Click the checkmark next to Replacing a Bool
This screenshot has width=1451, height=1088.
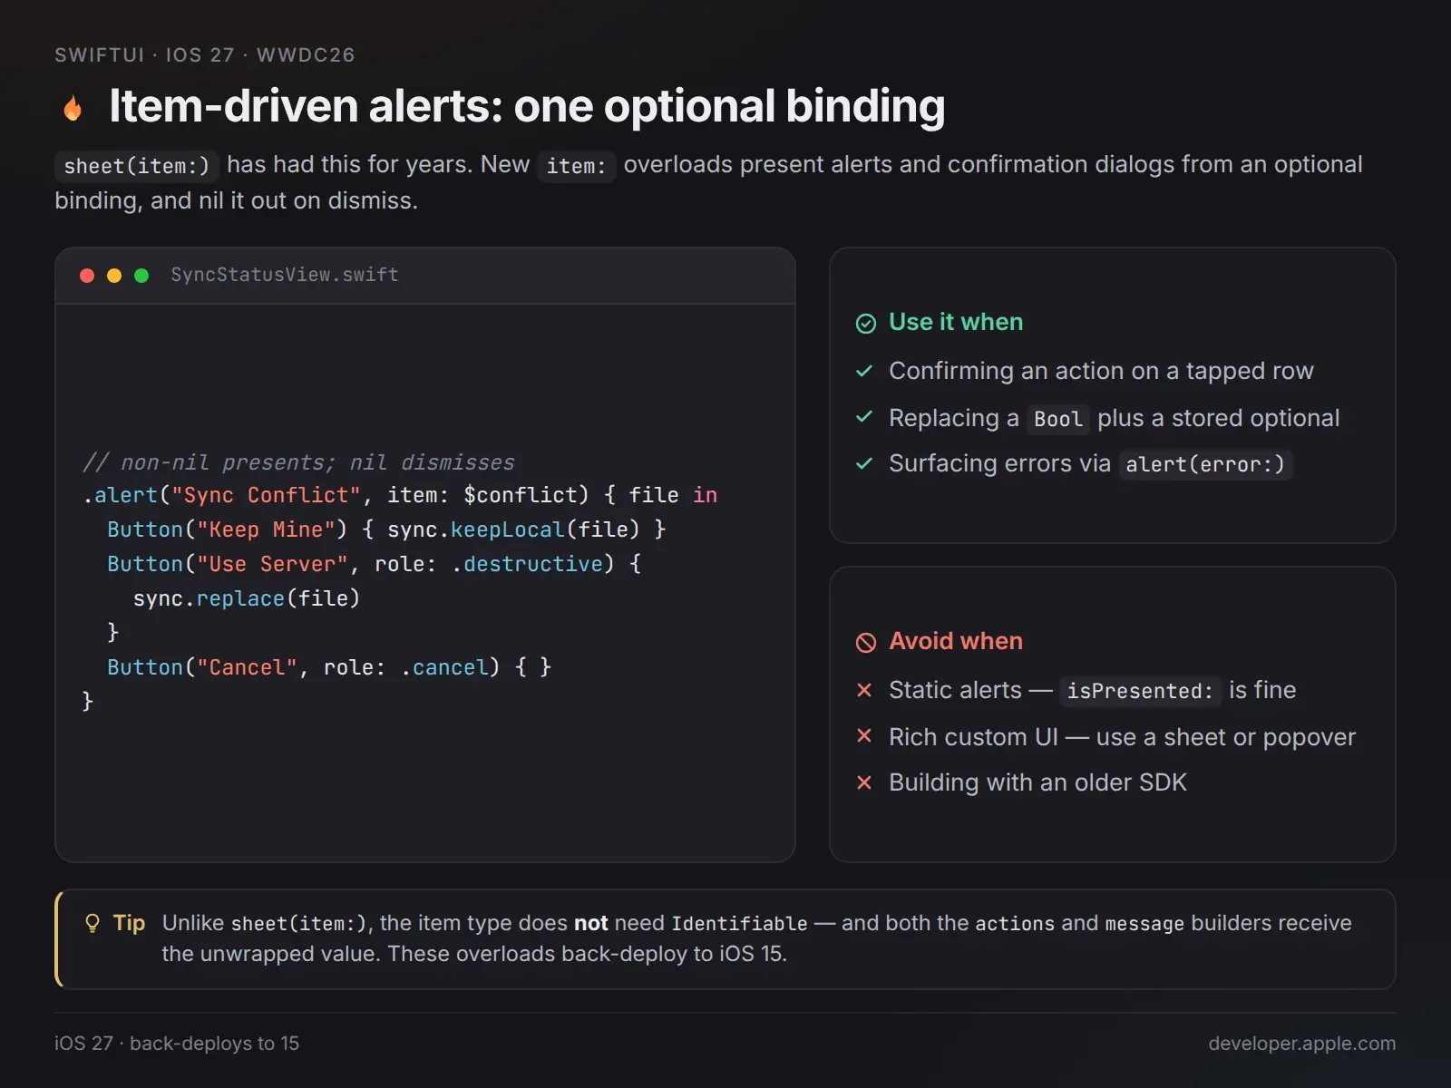click(x=864, y=417)
